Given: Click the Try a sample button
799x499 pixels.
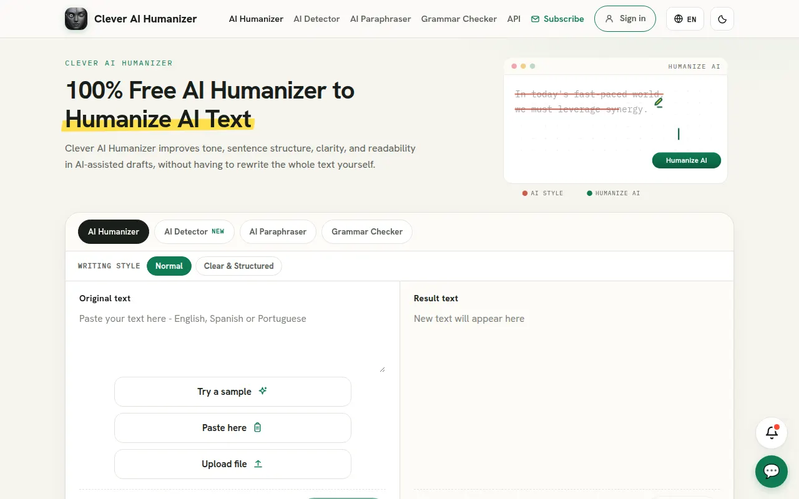Looking at the screenshot, I should coord(233,392).
